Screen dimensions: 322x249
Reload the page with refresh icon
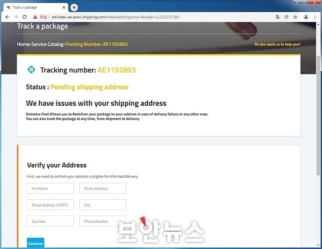pyautogui.click(x=25, y=17)
